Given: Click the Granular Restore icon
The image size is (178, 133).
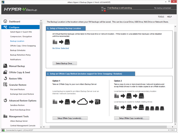Looking at the screenshot, I should click(x=5, y=85).
